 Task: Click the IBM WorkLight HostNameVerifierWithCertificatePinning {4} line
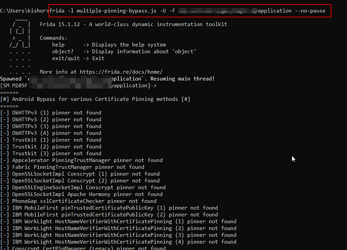(118, 242)
